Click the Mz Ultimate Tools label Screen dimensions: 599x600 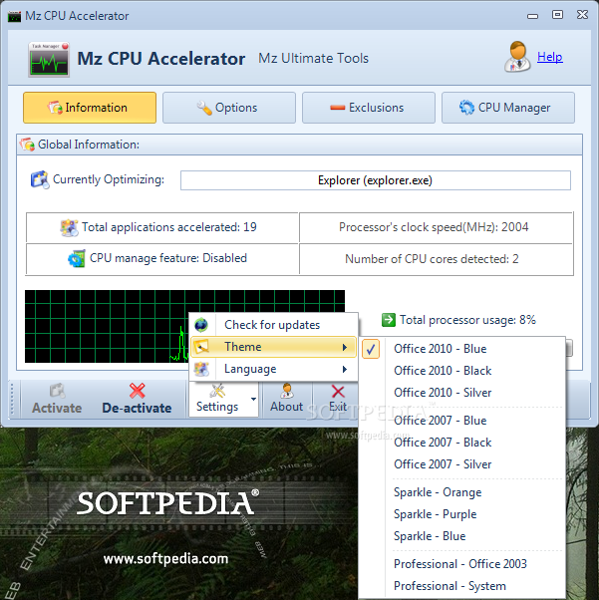tap(314, 58)
